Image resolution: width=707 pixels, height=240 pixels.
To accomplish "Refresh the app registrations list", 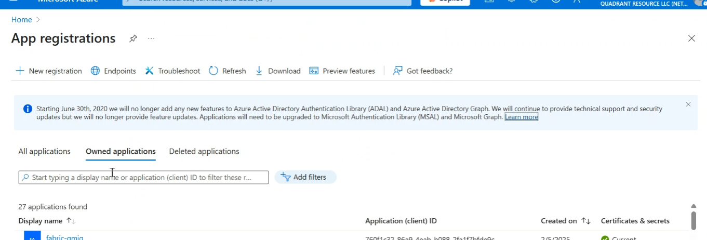I will point(228,71).
